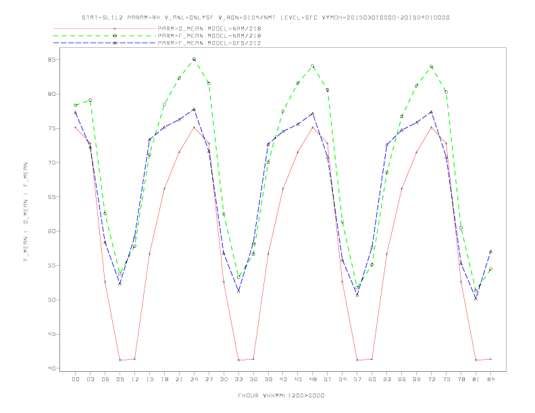Click y-axis tick label 40

click(51, 368)
